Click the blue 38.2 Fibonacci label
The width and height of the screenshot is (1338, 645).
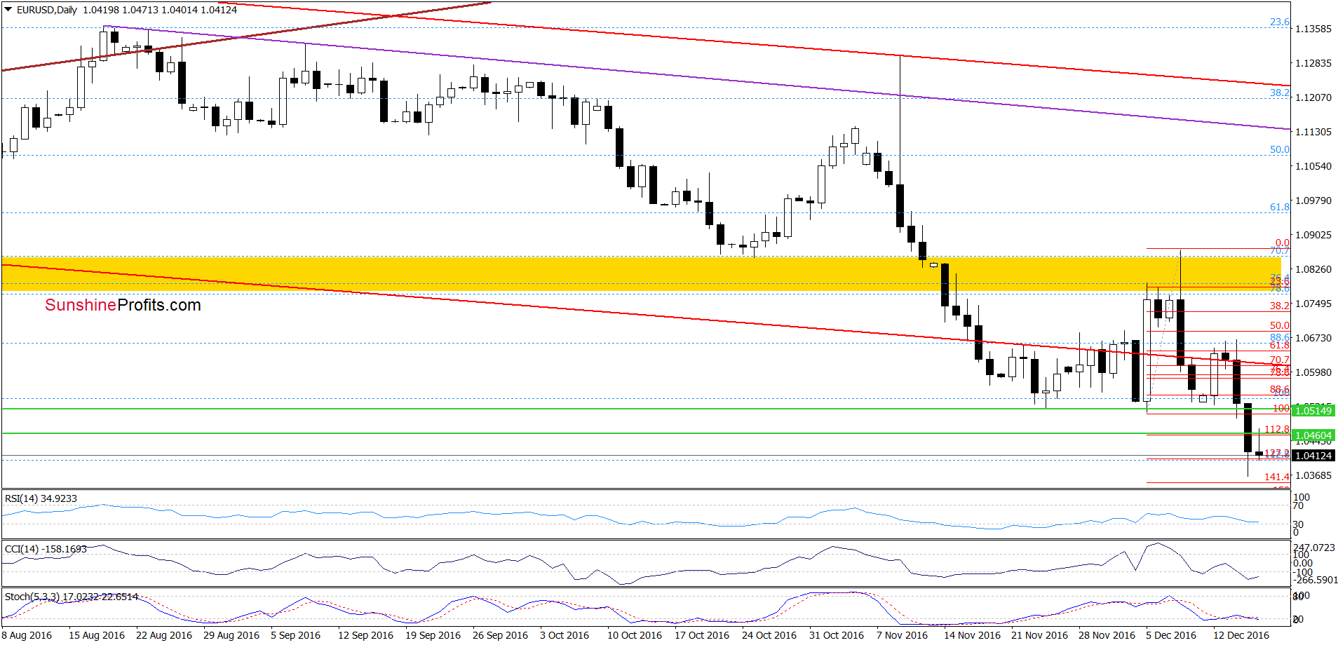[1280, 93]
